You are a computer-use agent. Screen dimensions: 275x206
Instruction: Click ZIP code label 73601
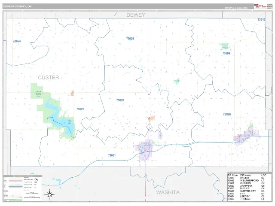[112, 155]
